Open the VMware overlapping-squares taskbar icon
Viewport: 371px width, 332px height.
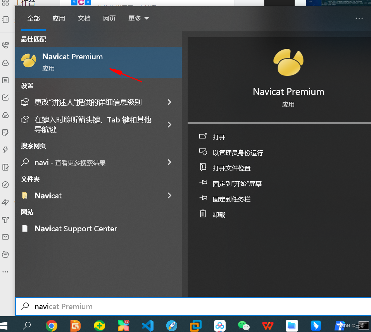pyautogui.click(x=196, y=326)
